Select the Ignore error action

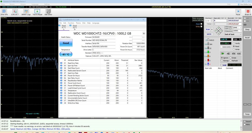(x=222, y=58)
